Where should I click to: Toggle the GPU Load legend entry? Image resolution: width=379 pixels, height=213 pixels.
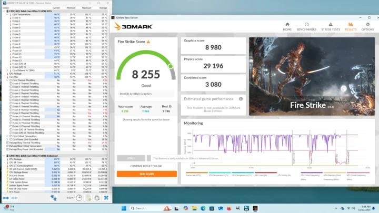point(266,174)
